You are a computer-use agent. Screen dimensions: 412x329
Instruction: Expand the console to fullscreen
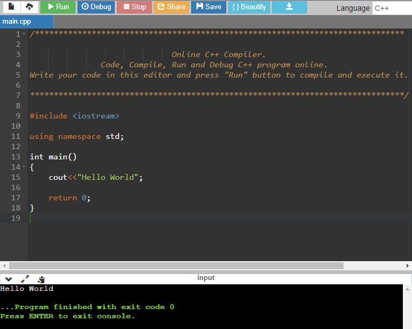25,279
